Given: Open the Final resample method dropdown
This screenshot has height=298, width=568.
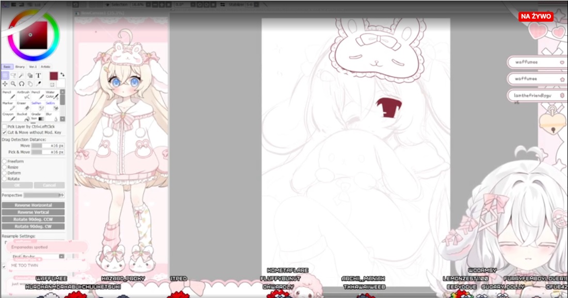Looking at the screenshot, I should [x=61, y=256].
